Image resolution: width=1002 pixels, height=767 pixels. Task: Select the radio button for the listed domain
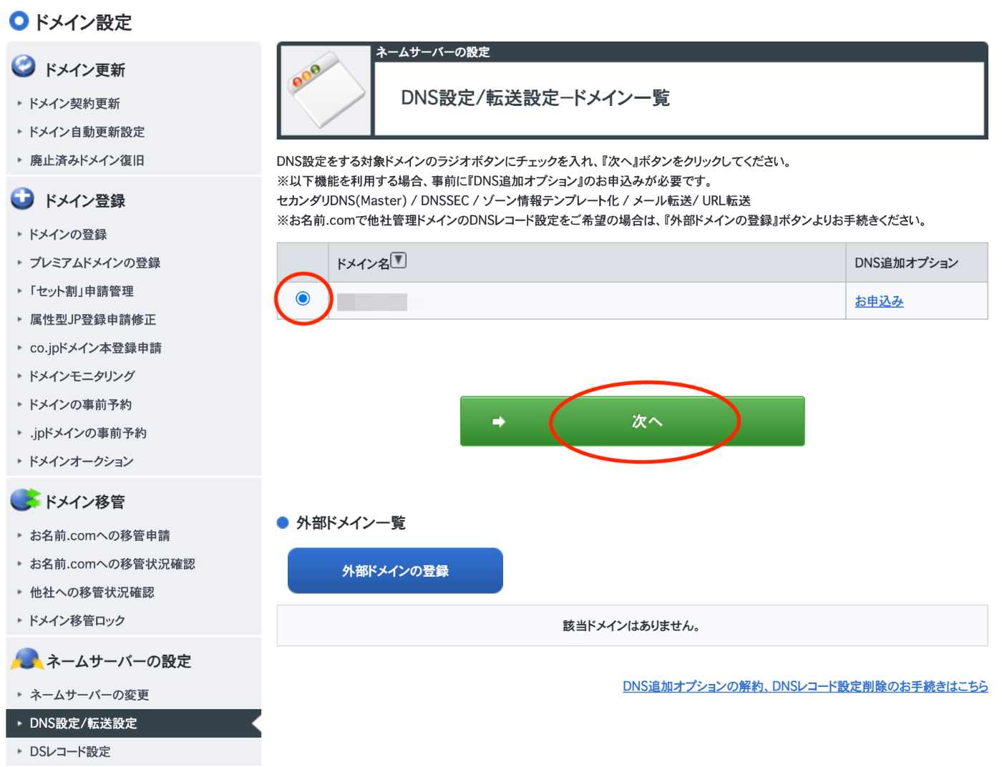tap(303, 300)
